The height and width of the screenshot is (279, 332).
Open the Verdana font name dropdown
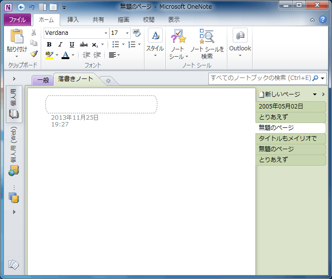(106, 33)
